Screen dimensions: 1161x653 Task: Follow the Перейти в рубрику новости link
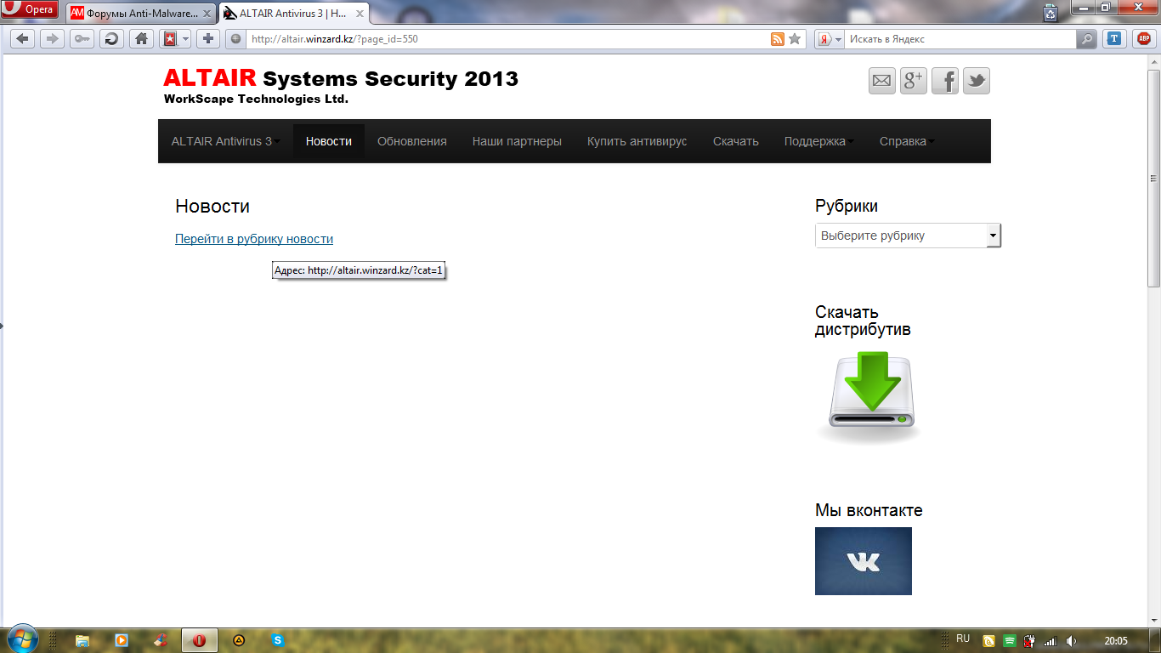click(x=254, y=239)
